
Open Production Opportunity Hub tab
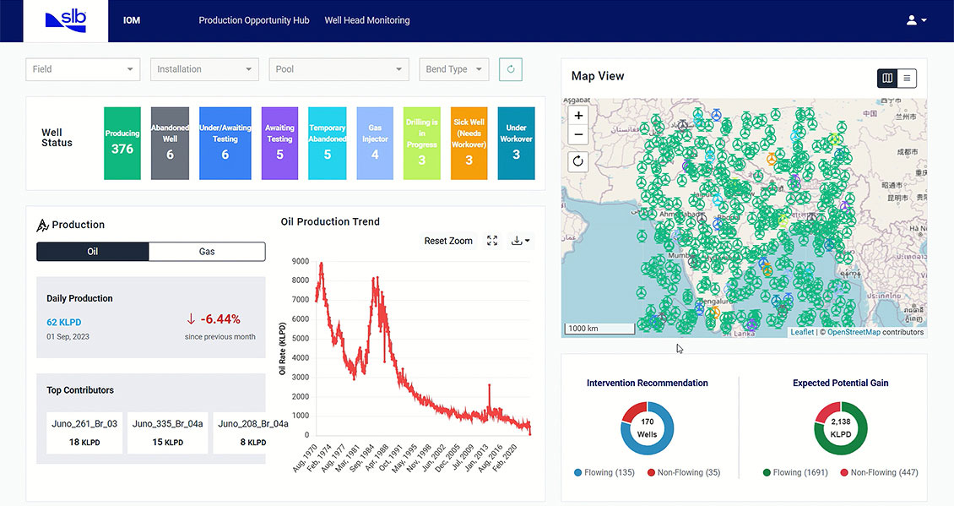coord(254,20)
